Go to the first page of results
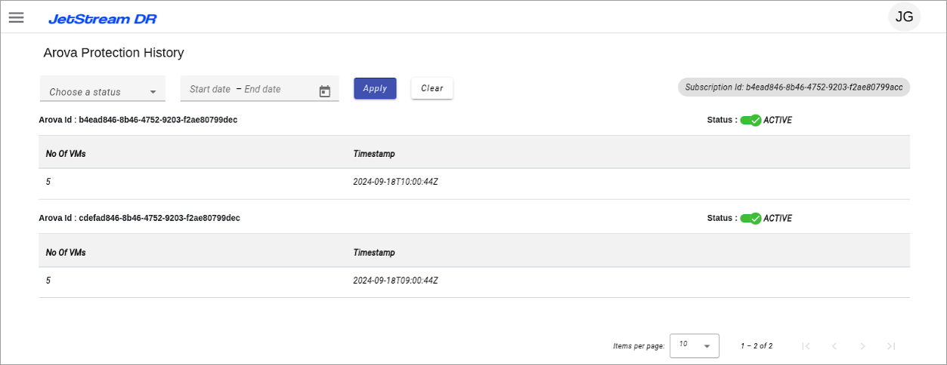Image resolution: width=947 pixels, height=365 pixels. point(806,346)
